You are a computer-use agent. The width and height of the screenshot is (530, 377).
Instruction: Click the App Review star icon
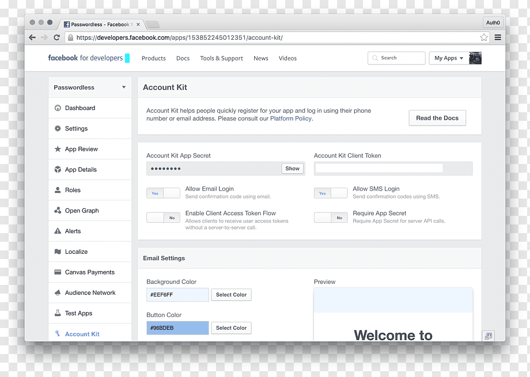click(58, 149)
